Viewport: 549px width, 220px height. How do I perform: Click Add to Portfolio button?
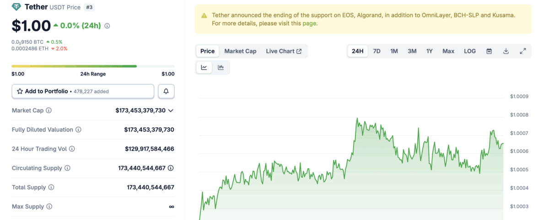coord(83,91)
